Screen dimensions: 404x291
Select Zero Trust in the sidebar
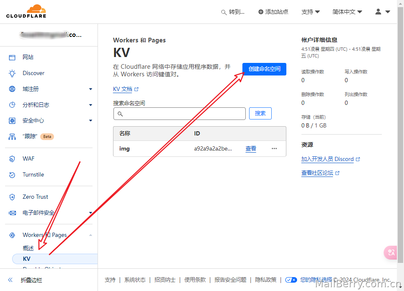(35, 197)
